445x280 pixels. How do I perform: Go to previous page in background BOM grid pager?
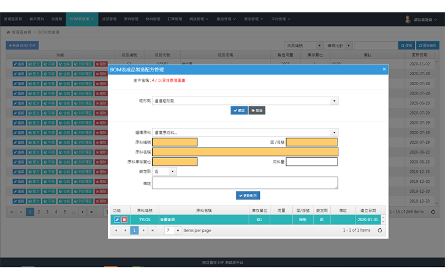pyautogui.click(x=21, y=211)
